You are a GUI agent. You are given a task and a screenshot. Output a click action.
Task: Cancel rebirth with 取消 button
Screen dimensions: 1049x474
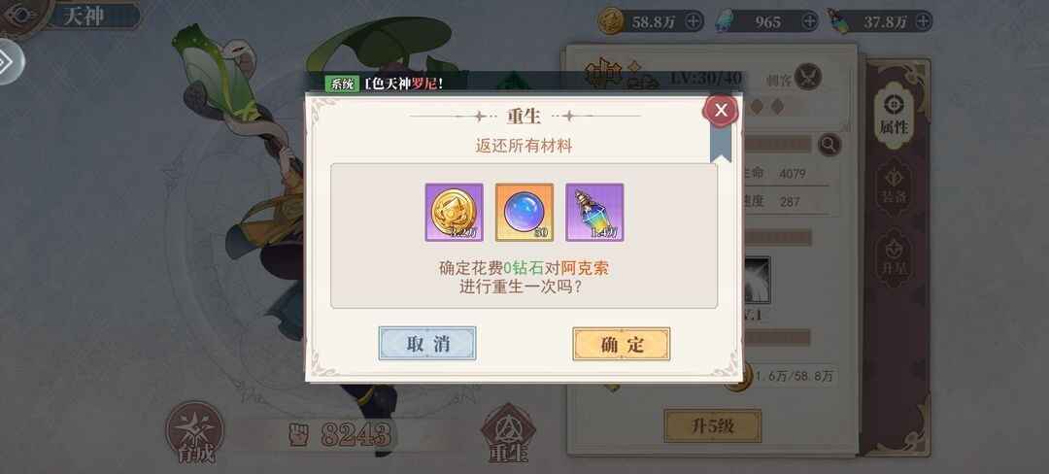427,344
